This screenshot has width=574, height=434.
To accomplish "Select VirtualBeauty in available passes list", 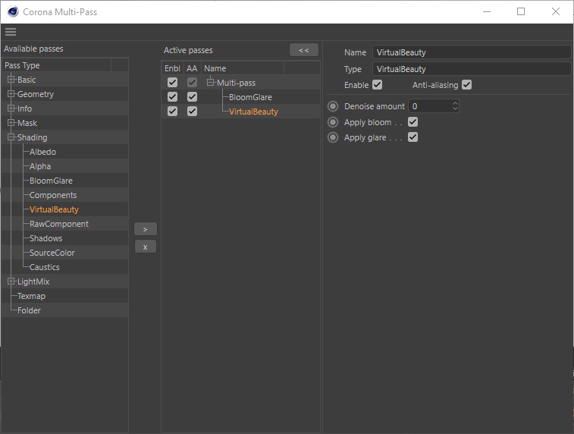I will point(54,209).
